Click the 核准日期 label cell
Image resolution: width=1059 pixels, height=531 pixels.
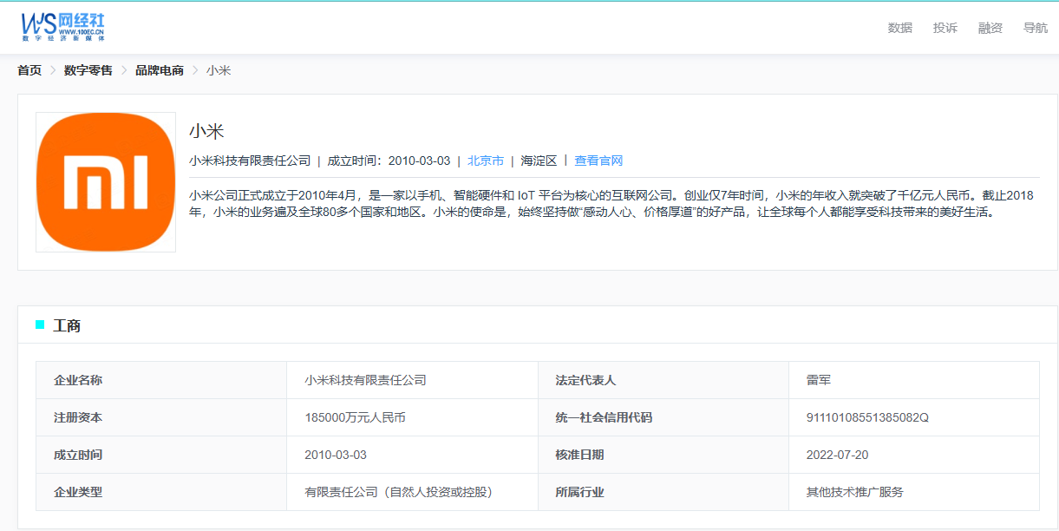pyautogui.click(x=664, y=455)
